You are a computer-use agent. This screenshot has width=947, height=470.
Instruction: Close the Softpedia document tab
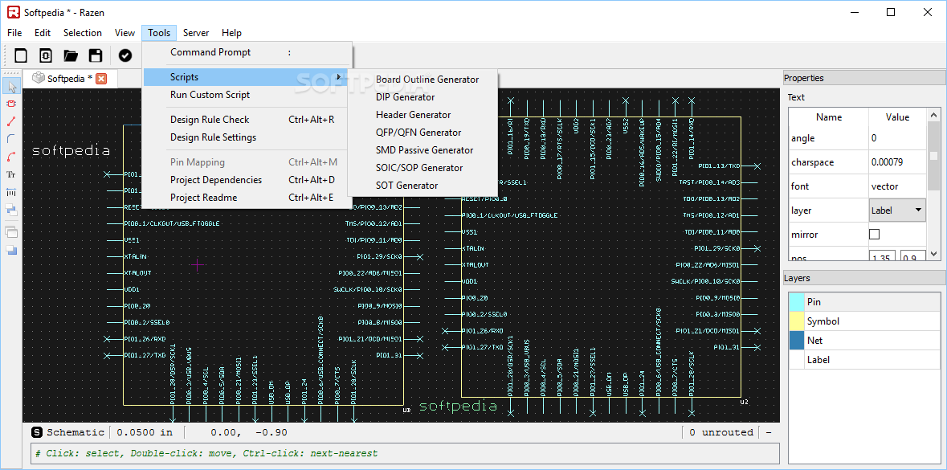pos(101,78)
